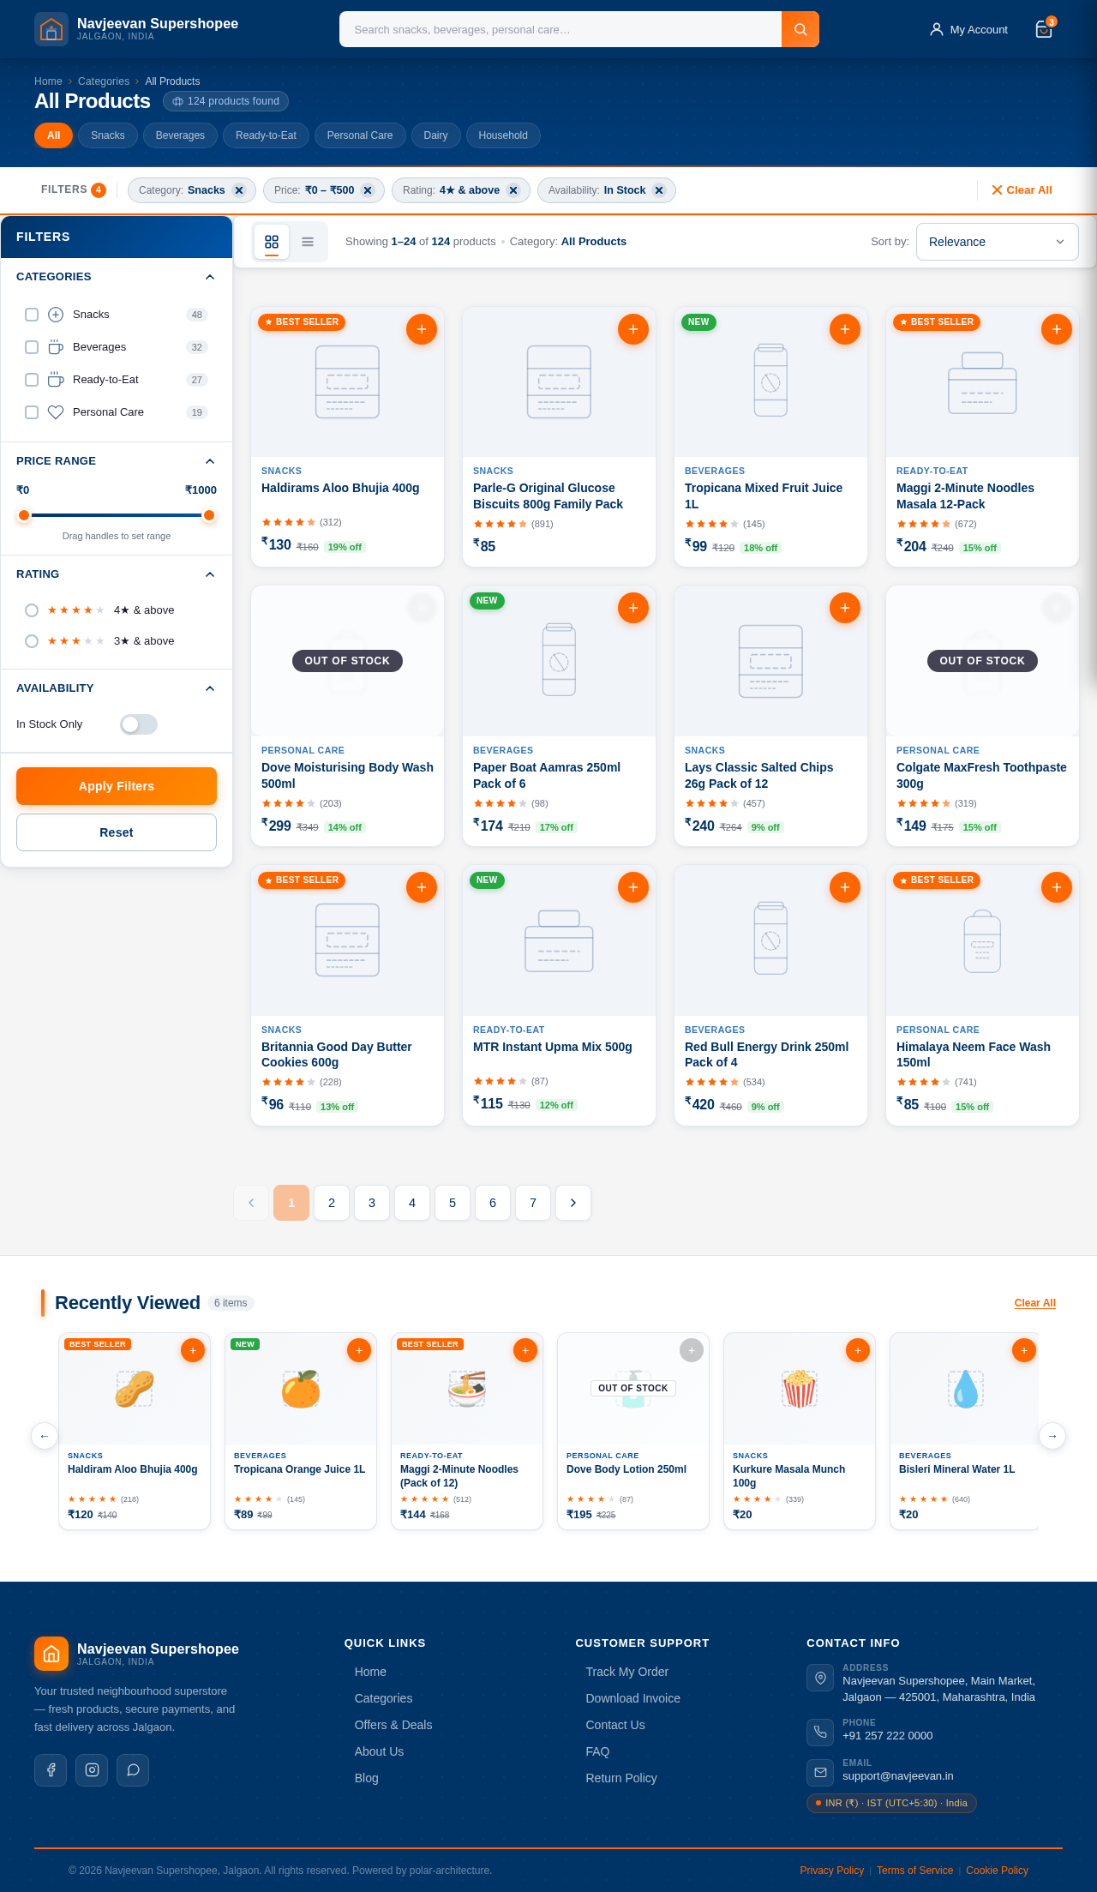
Task: Add Maggi 2-Minute Noodles 12-Pack to cart
Action: point(1057,329)
